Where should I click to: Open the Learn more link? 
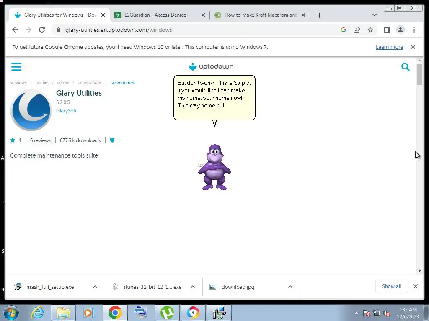(x=389, y=47)
